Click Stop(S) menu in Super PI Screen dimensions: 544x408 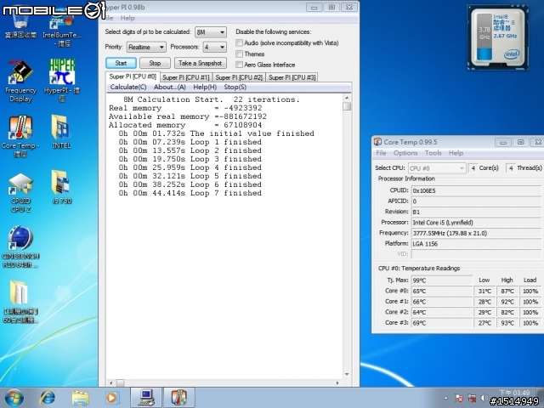point(235,87)
